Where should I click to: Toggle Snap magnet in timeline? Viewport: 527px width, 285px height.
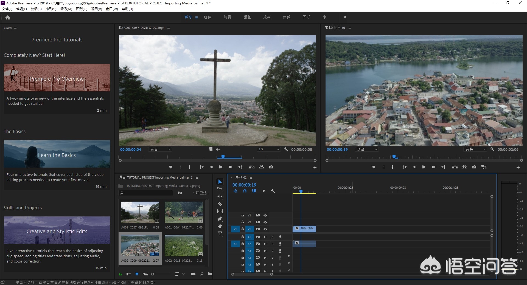(245, 191)
